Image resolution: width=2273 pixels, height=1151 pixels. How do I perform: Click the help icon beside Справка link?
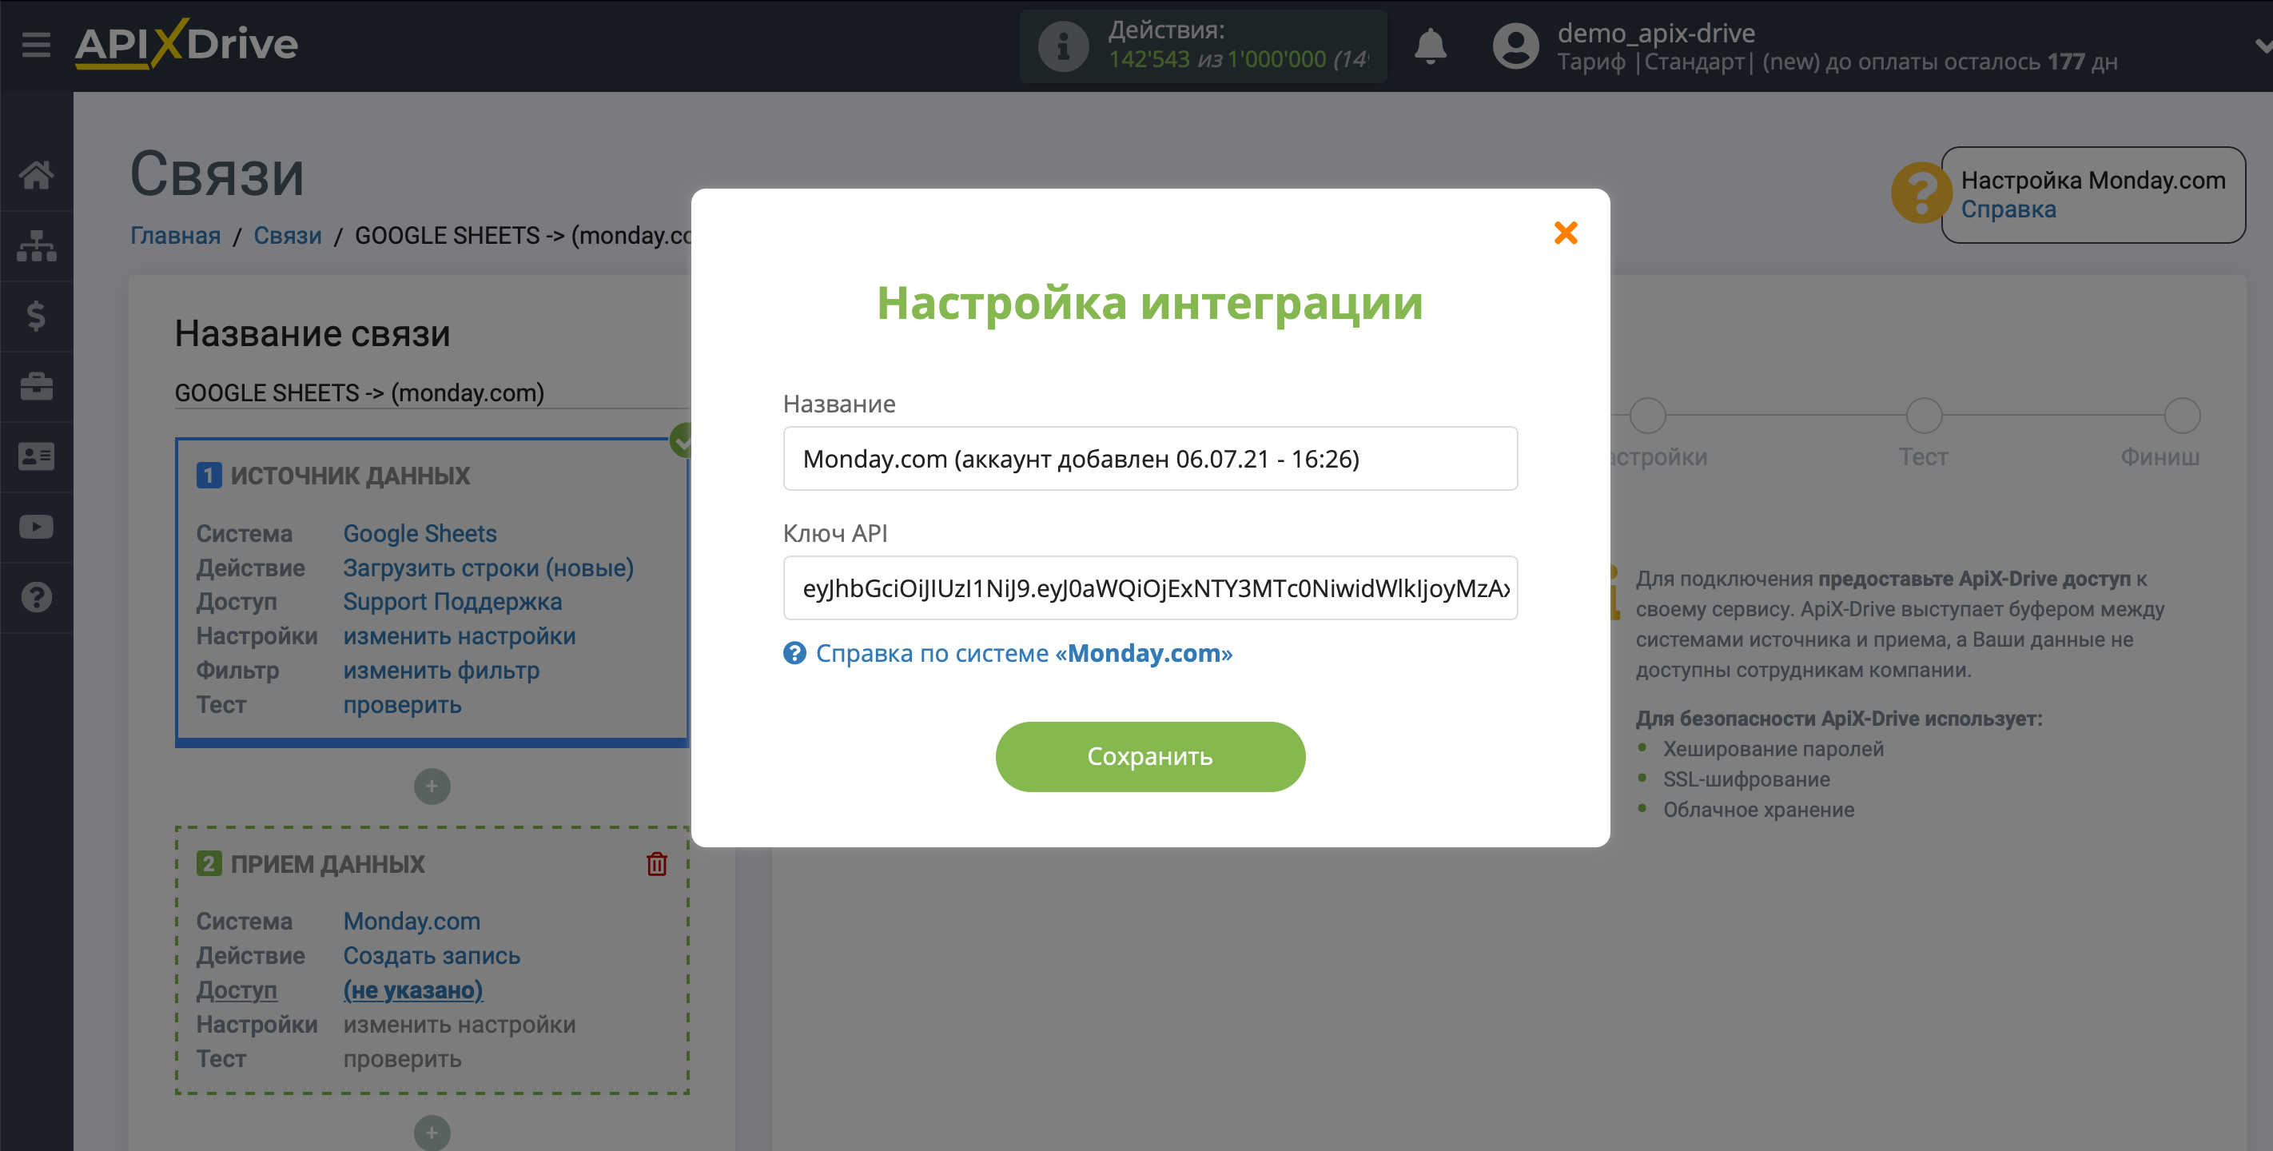pyautogui.click(x=794, y=653)
